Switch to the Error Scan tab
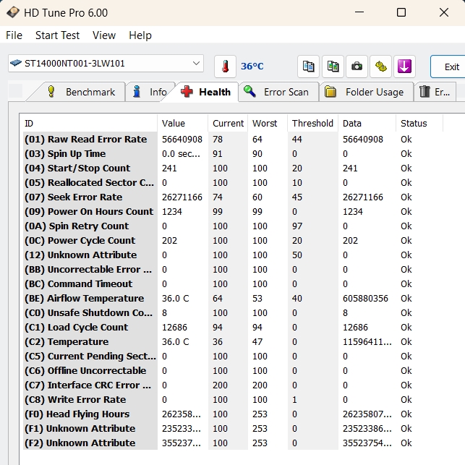This screenshot has height=465, width=465. coord(278,92)
